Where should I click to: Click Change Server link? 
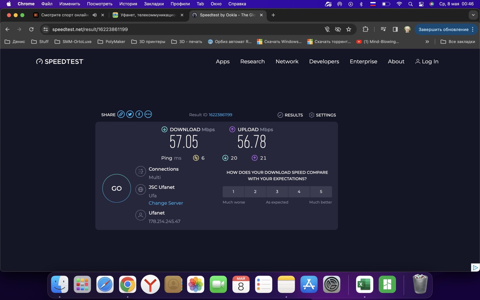pos(166,203)
